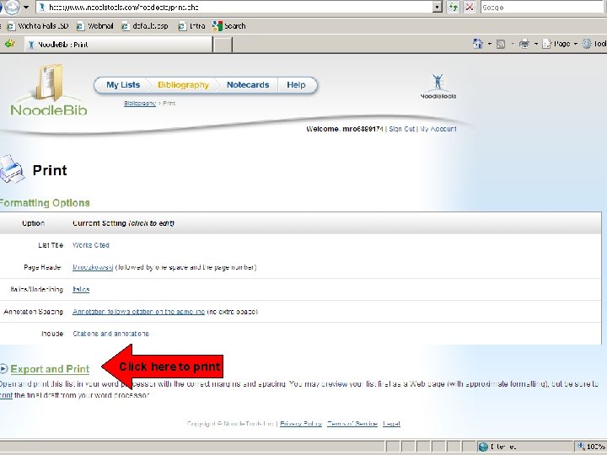This screenshot has width=607, height=455.
Task: Open the Webmail bookmark
Action: pyautogui.click(x=94, y=26)
